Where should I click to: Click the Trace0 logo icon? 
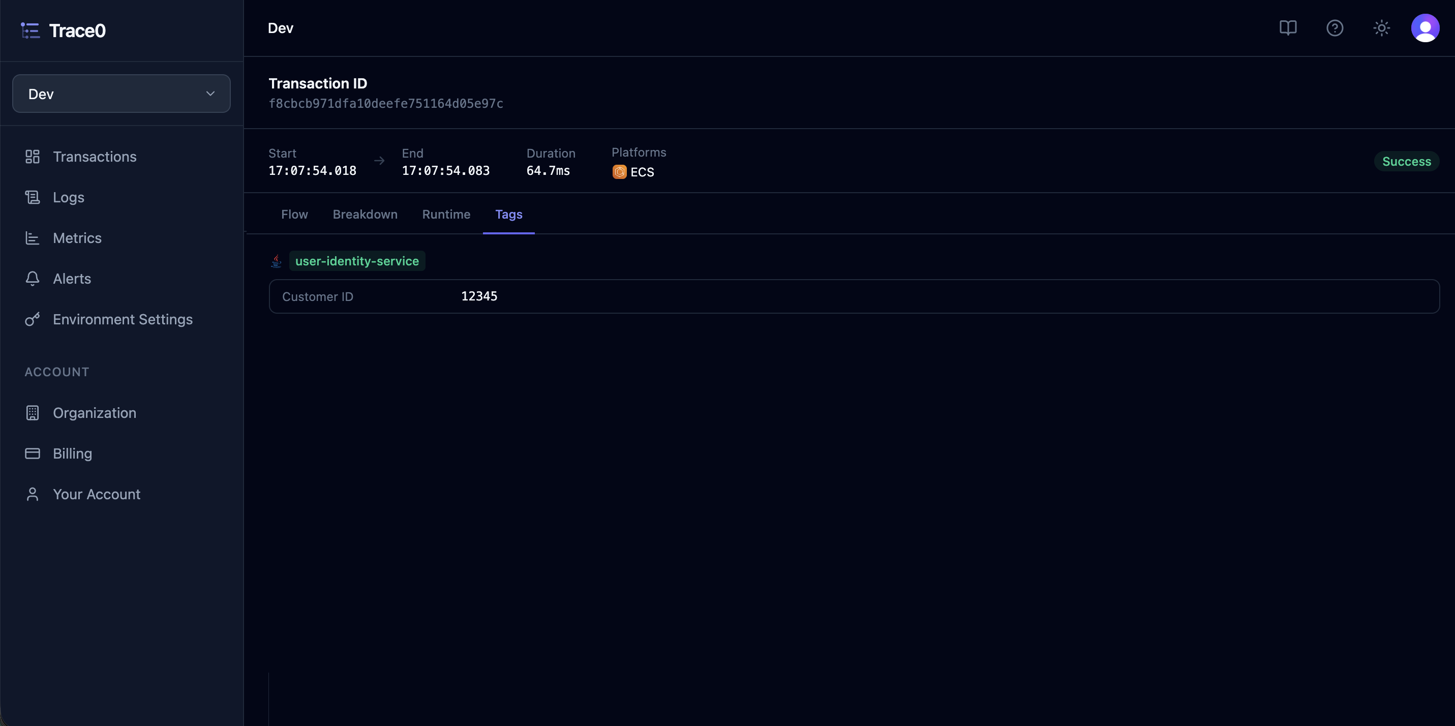coord(30,31)
